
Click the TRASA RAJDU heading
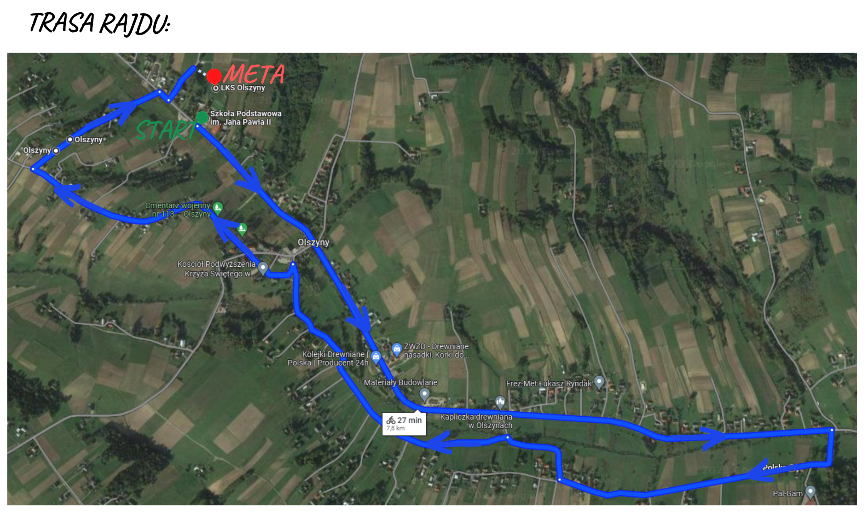click(x=100, y=23)
